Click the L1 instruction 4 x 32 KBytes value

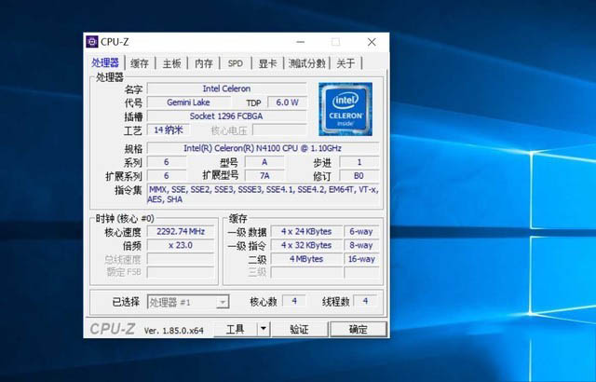[x=306, y=245]
